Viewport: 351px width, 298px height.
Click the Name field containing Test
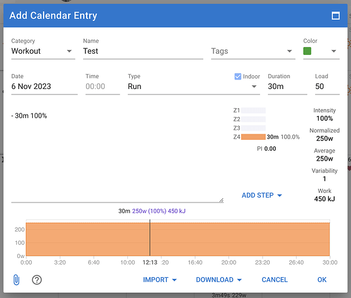(143, 51)
